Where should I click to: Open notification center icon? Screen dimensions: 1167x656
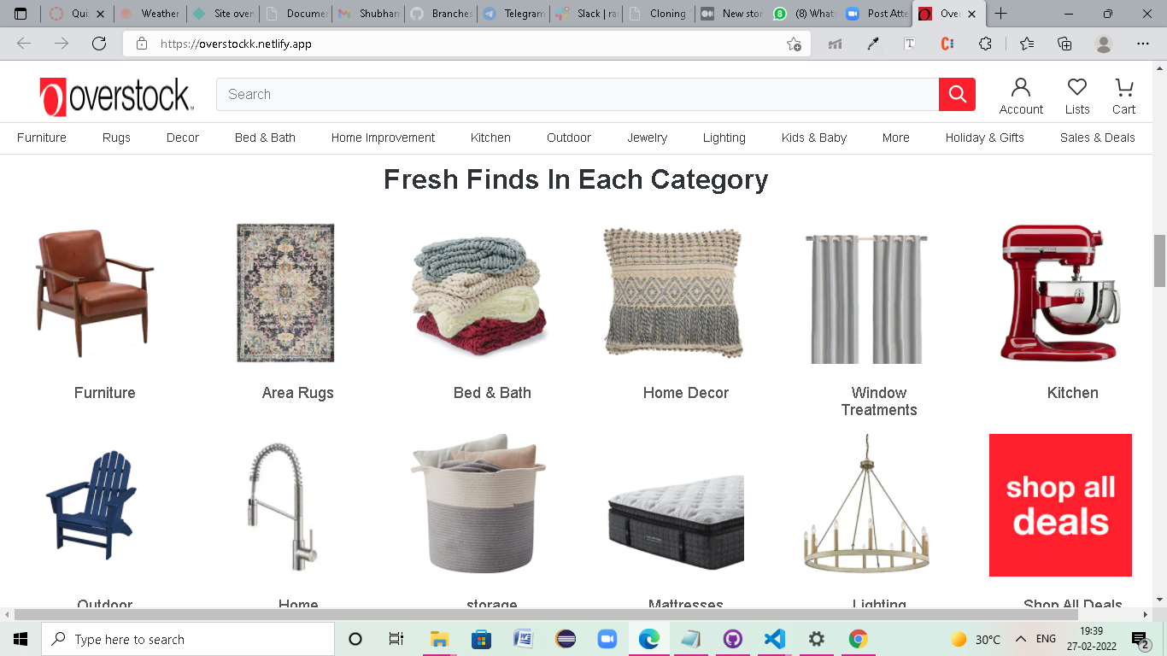pos(1140,639)
